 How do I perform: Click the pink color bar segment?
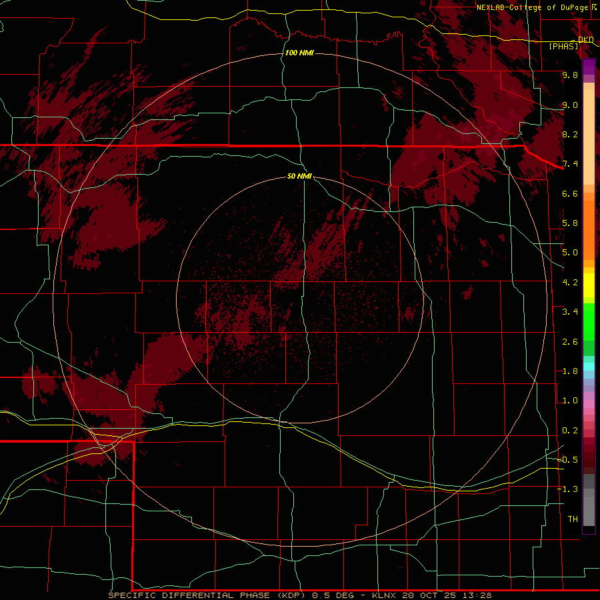[589, 404]
